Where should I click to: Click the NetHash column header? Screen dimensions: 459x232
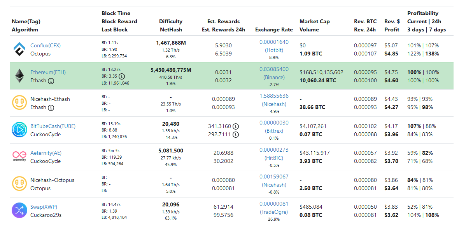171,30
